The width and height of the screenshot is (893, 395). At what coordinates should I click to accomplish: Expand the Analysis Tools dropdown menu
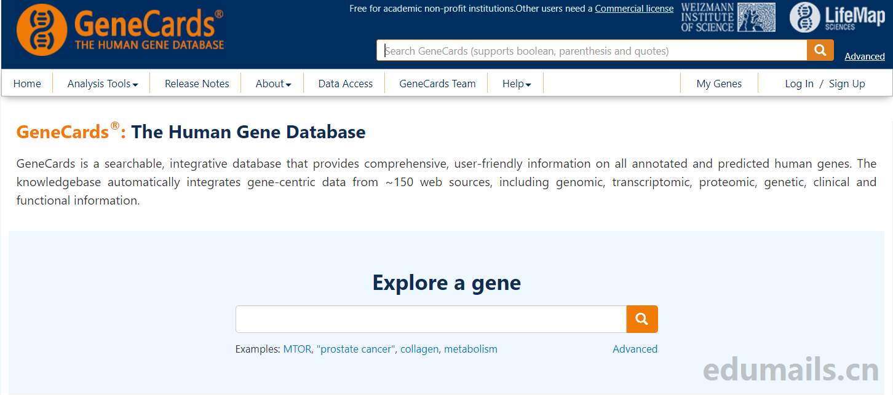102,84
